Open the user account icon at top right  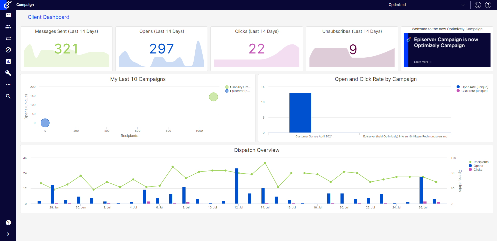point(478,5)
